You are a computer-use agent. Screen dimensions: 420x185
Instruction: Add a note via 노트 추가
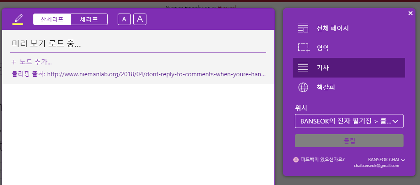pos(32,62)
